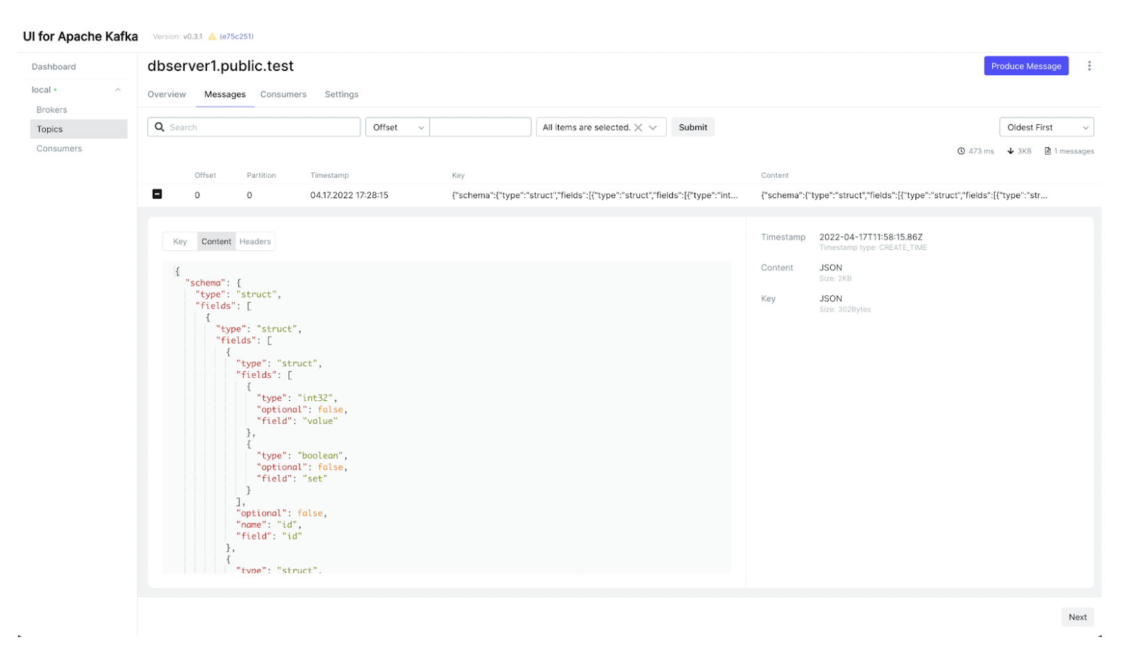
Task: Click the elapsed time clock icon
Action: point(961,151)
